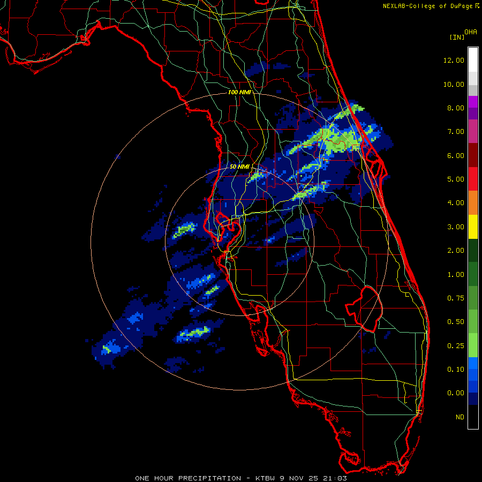Click the 0.00 legend value
Screen dimensions: 482x482
tap(456, 393)
